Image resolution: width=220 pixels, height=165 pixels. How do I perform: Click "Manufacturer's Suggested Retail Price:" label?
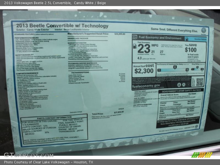tap(88, 34)
